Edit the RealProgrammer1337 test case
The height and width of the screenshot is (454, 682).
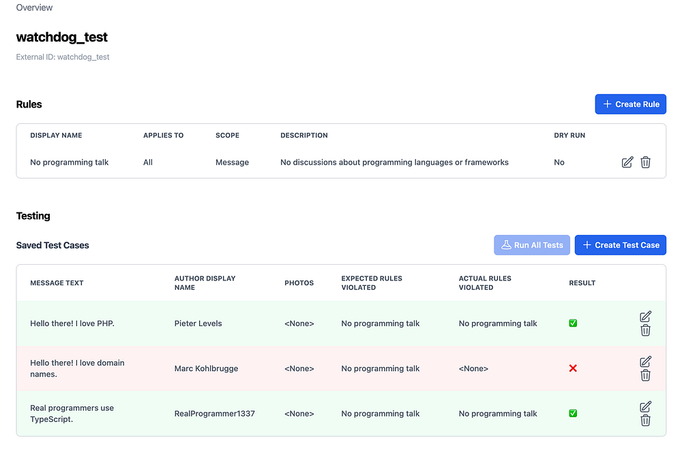(x=645, y=406)
